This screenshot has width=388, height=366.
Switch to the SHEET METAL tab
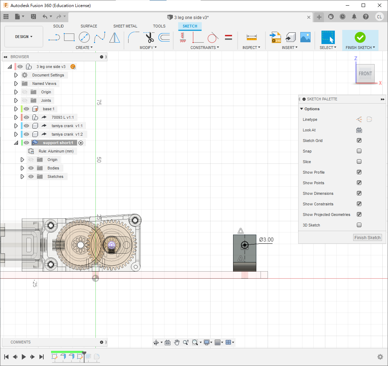tap(125, 26)
